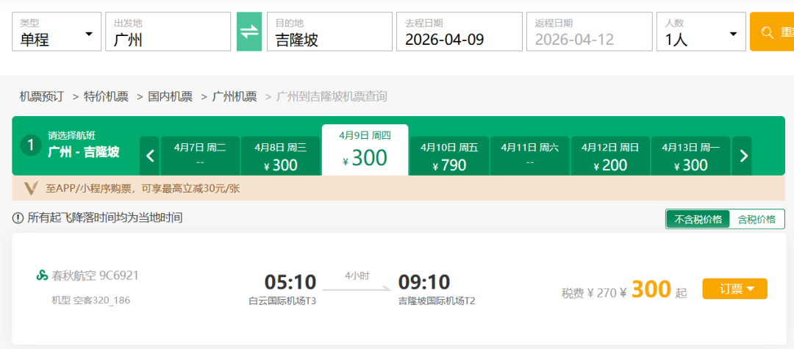Viewport: 794px width, 349px height.
Task: Click departure time 05:10
Action: point(290,282)
